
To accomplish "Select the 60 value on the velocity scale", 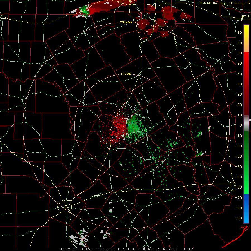I will pyautogui.click(x=240, y=63).
